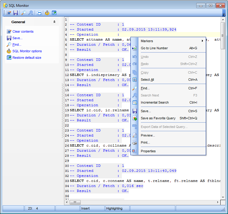
Task: Click the horizontal scrollbar thumb
Action: (x=75, y=202)
